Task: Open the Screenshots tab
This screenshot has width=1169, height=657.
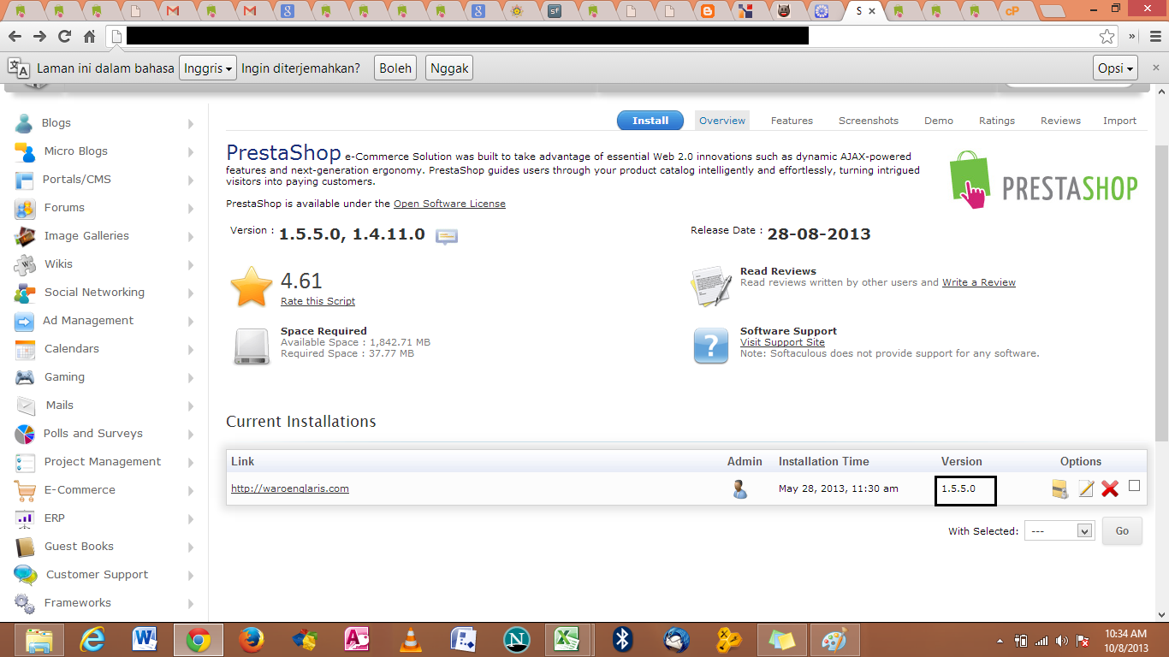Action: (x=869, y=121)
